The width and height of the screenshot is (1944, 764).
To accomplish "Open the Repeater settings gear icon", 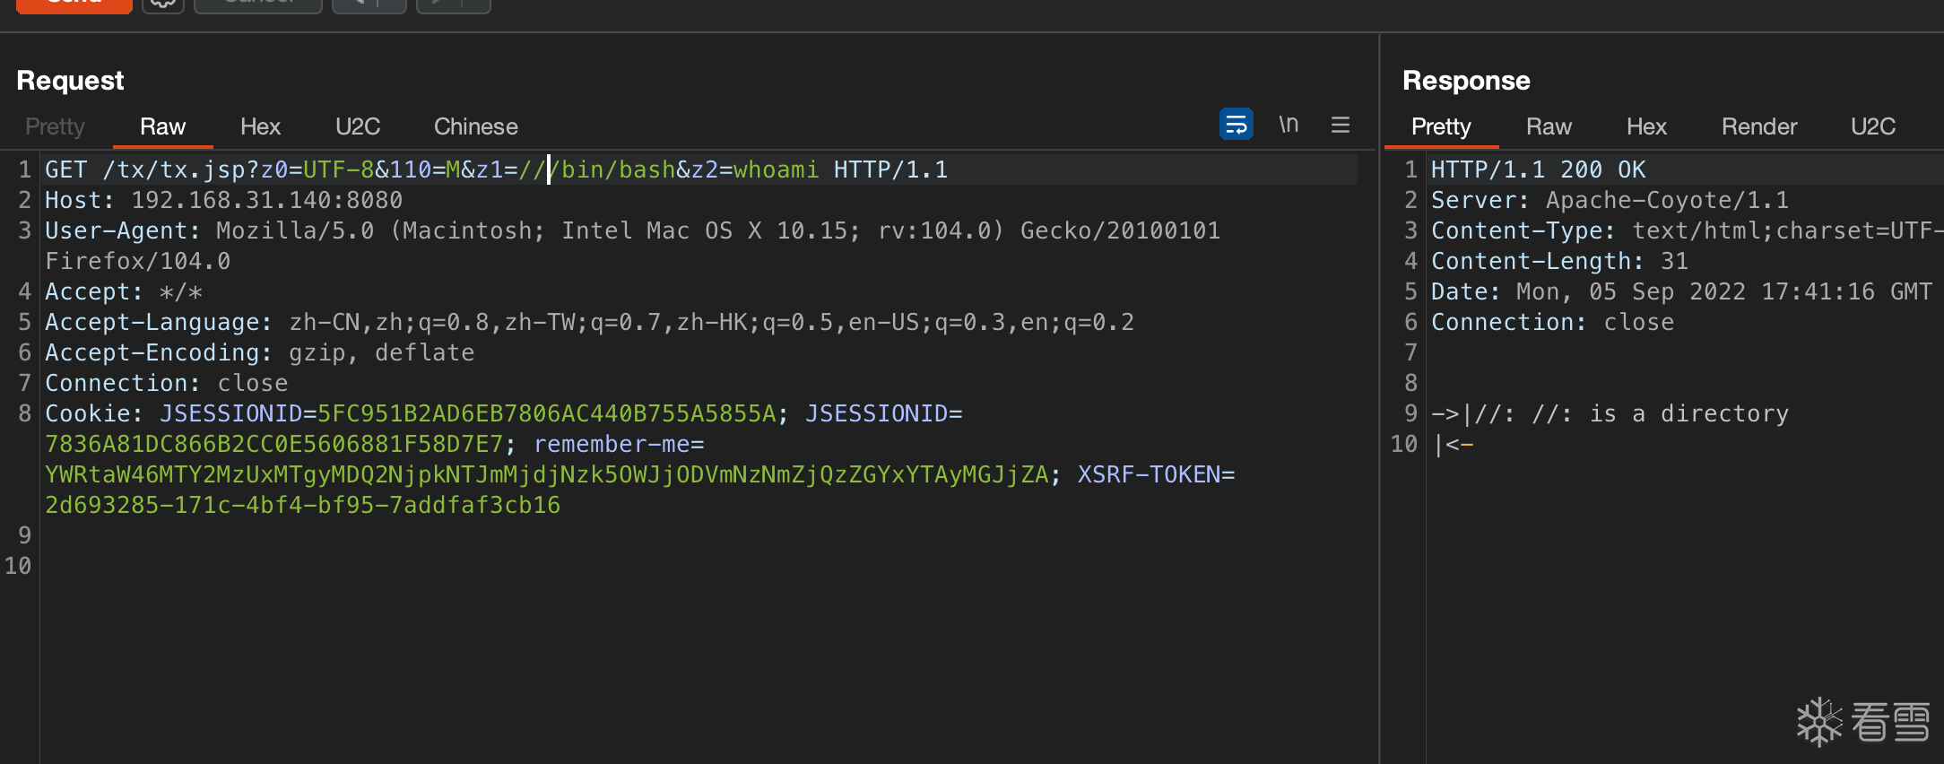I will click(162, 4).
